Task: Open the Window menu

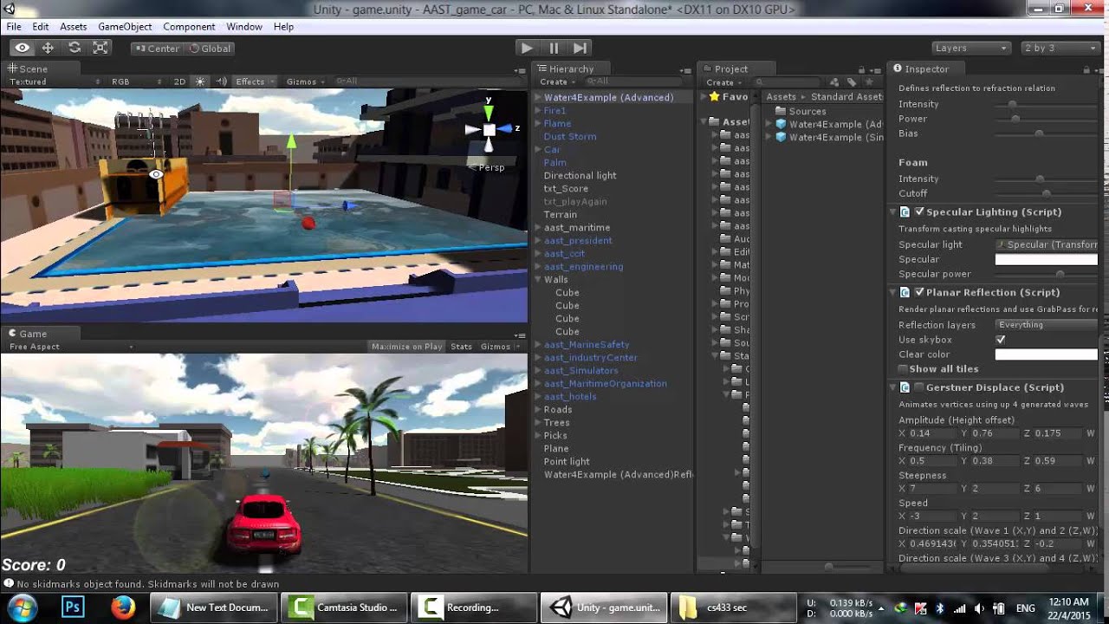Action: [244, 27]
